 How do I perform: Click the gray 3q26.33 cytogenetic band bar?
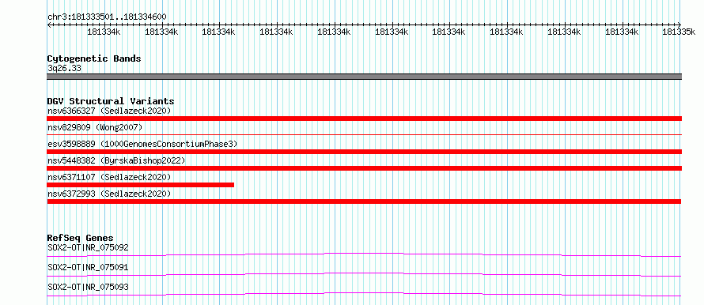tap(364, 77)
